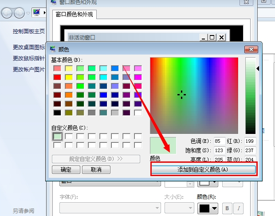Open the black 颜色(R) color dropdown
Image resolution: width=275 pixels, height=216 pixels.
tap(208, 208)
